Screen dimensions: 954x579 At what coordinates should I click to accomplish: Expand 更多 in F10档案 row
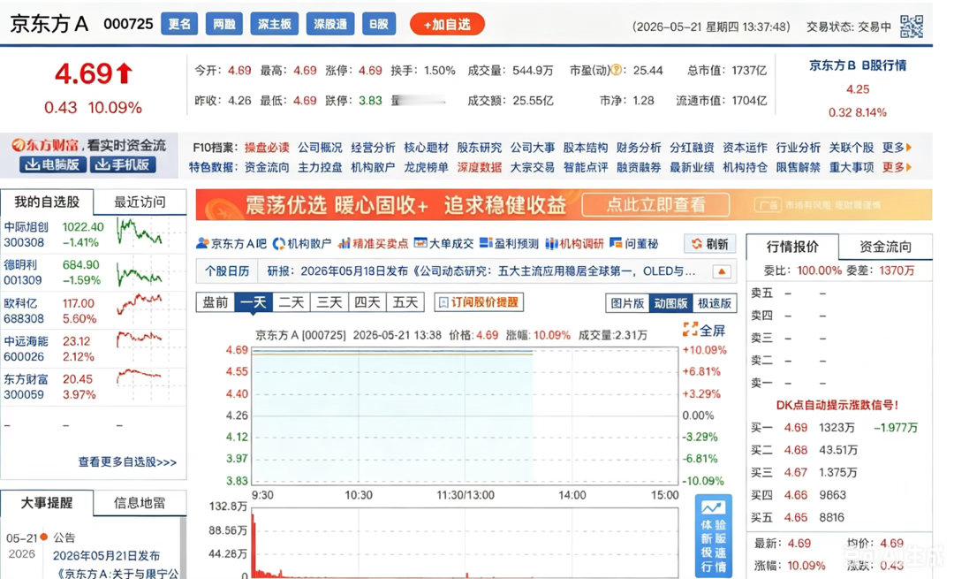[897, 148]
